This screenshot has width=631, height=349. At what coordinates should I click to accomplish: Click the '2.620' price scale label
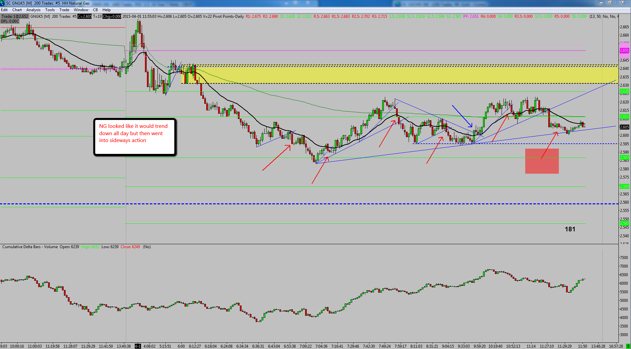point(624,102)
